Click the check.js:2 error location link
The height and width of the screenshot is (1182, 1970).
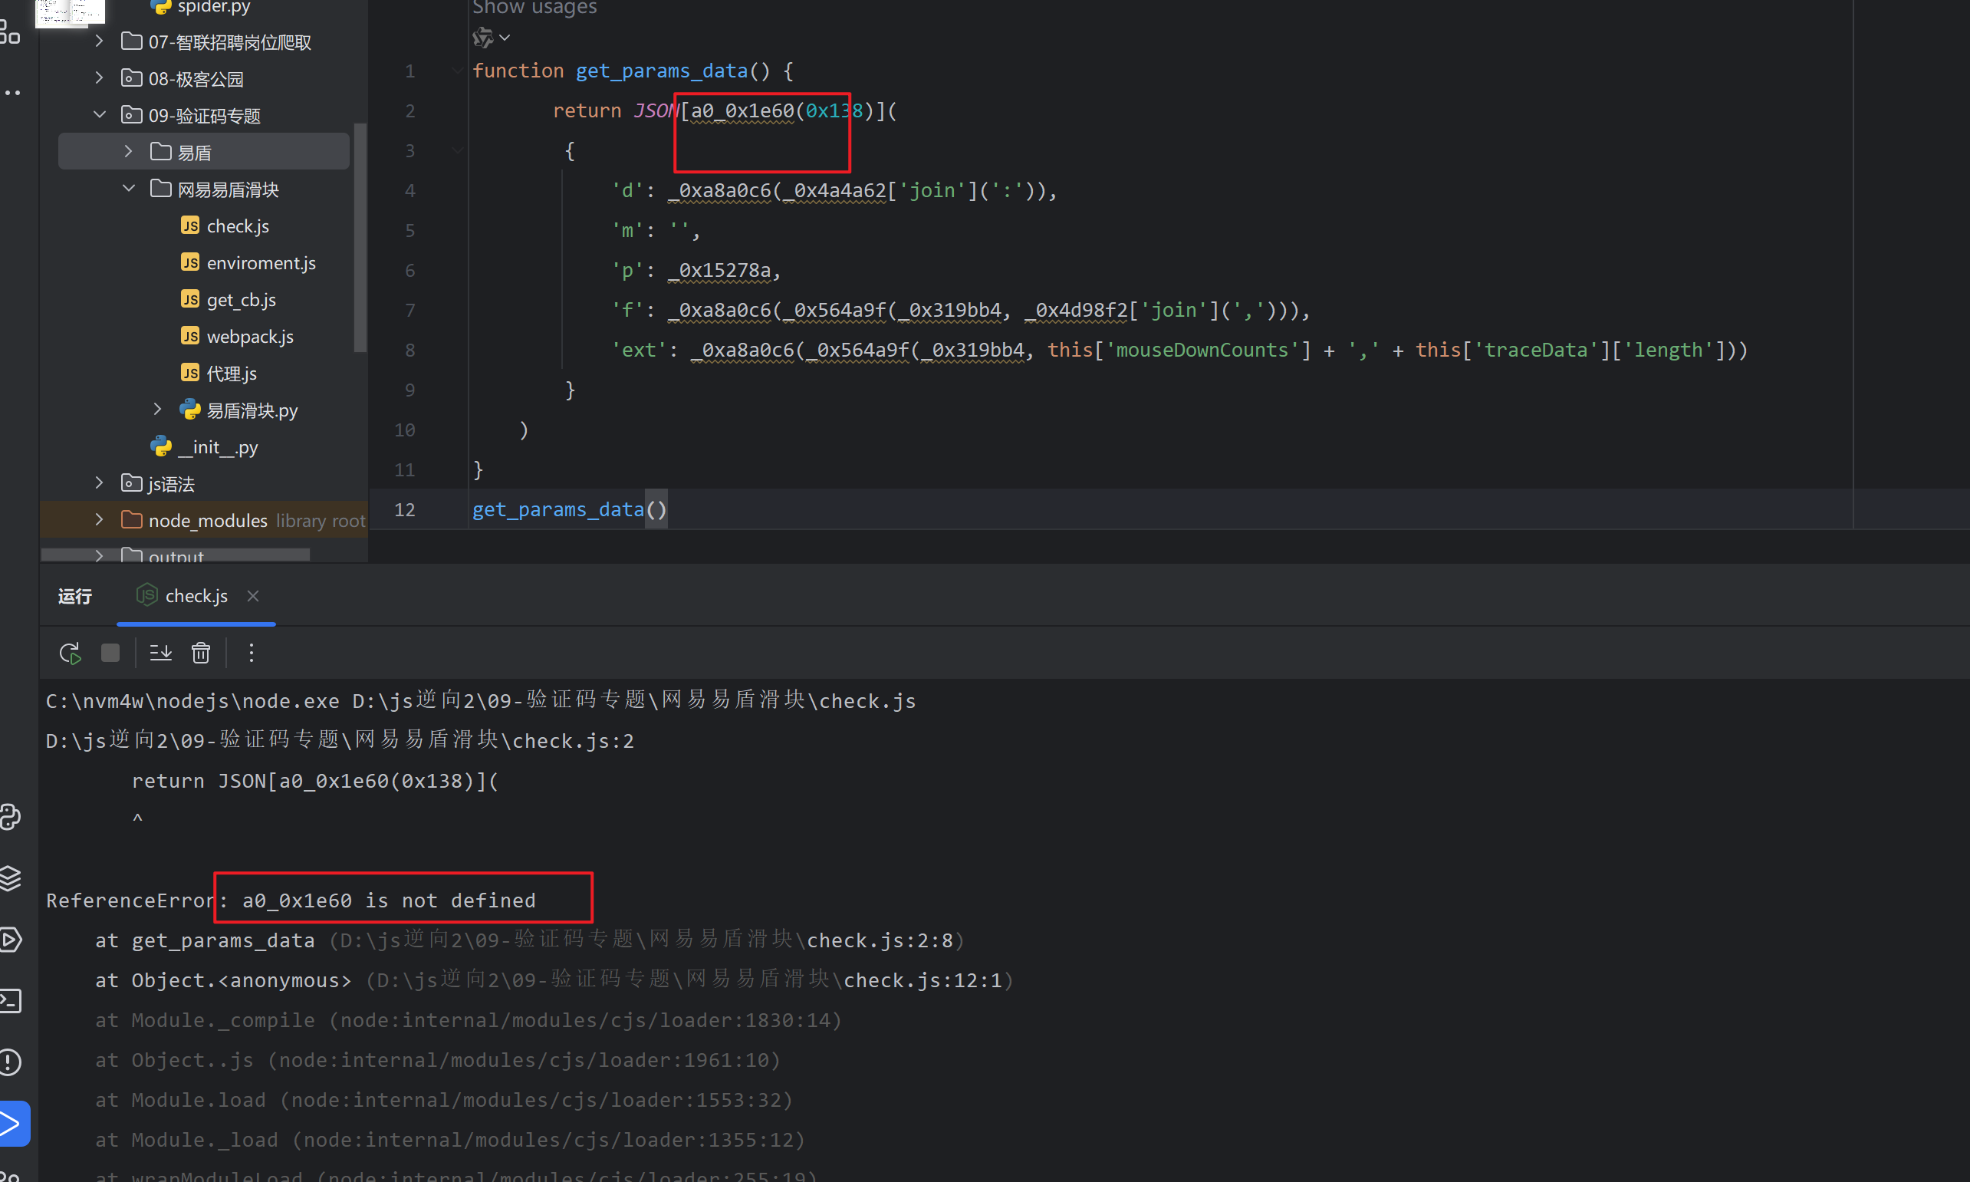tap(340, 741)
